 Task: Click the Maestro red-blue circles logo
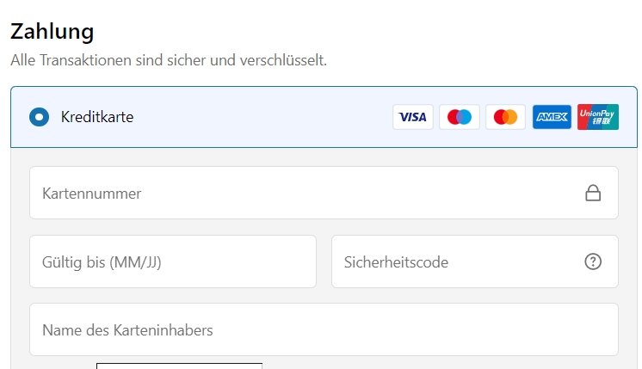pos(460,117)
